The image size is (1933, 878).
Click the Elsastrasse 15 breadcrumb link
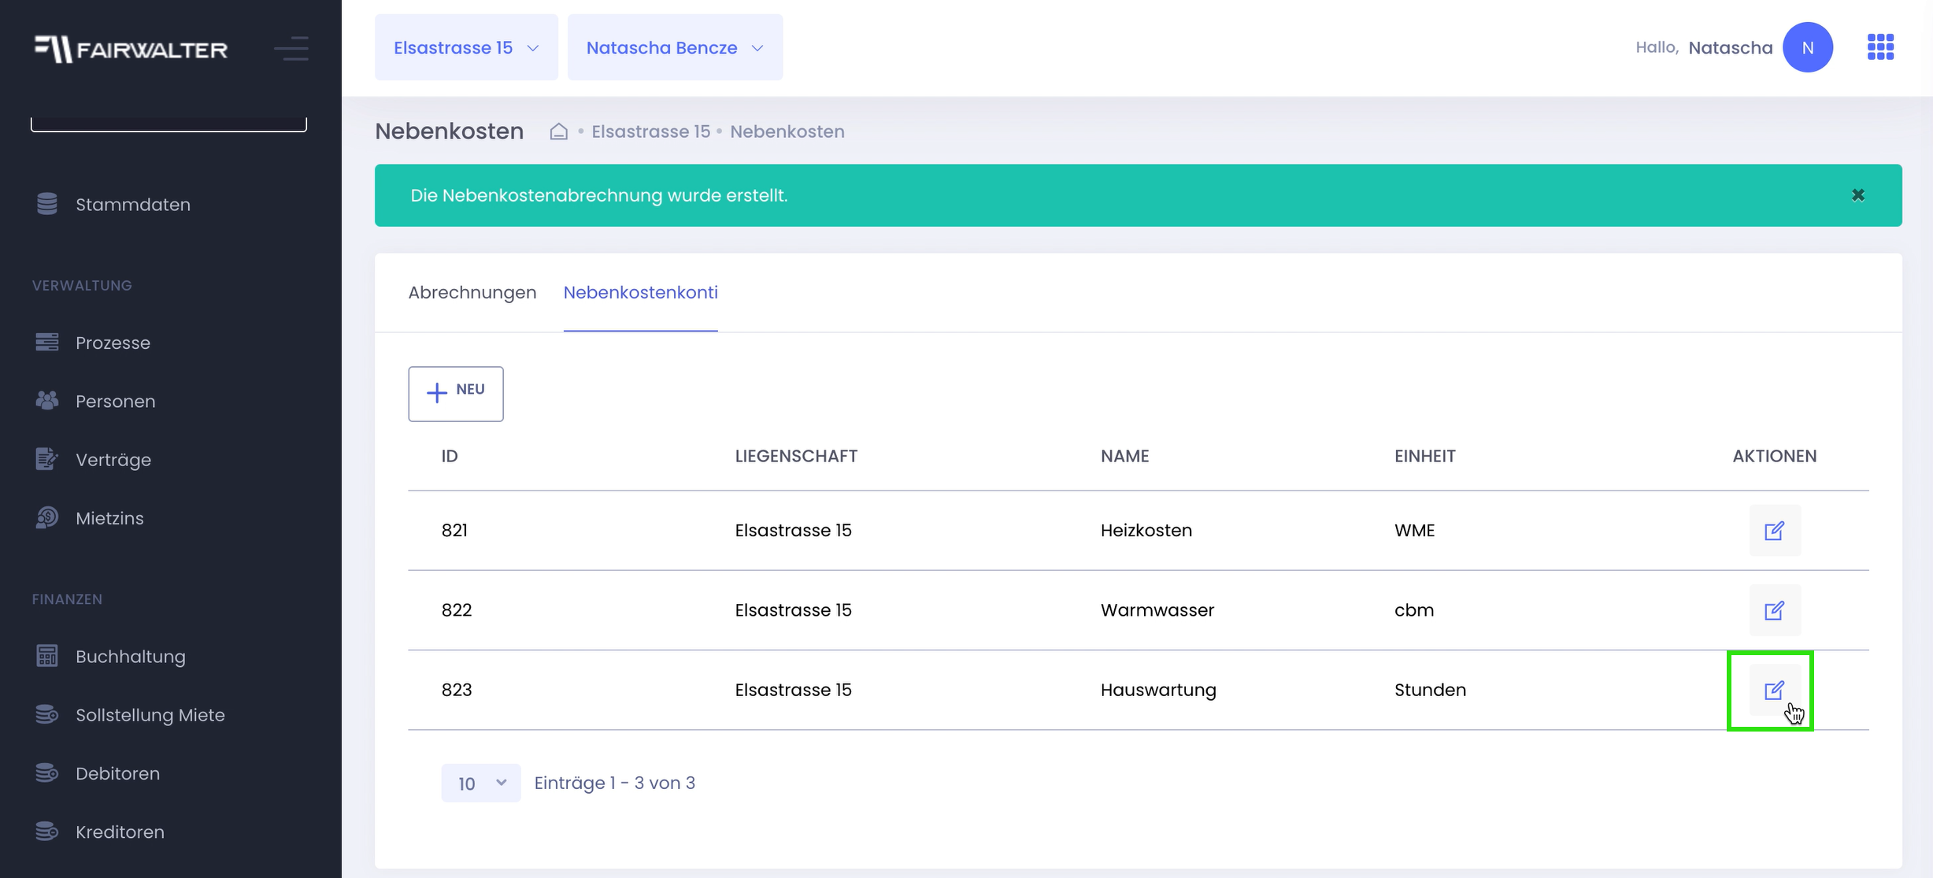[650, 132]
